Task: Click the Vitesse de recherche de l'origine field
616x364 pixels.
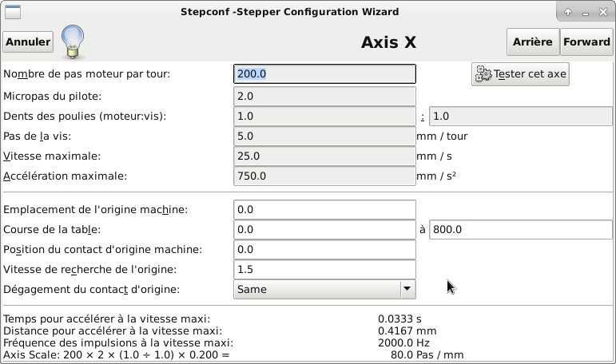Action: (324, 269)
